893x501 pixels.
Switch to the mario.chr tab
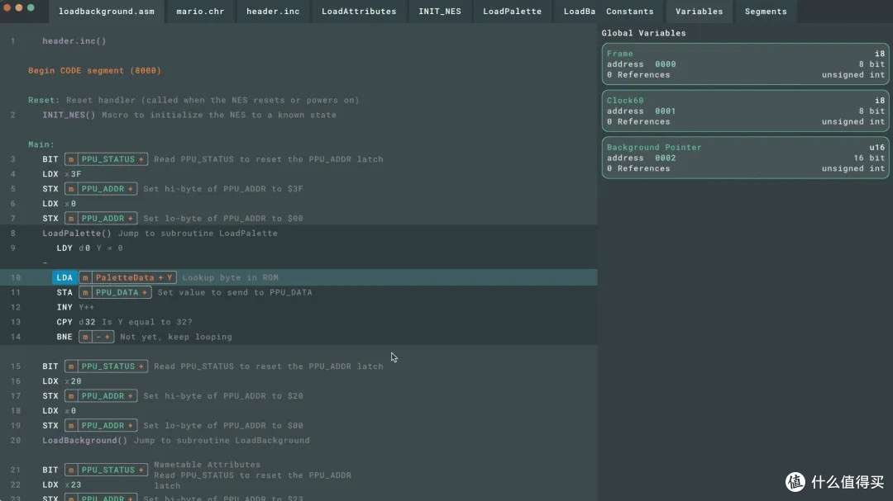(x=200, y=12)
